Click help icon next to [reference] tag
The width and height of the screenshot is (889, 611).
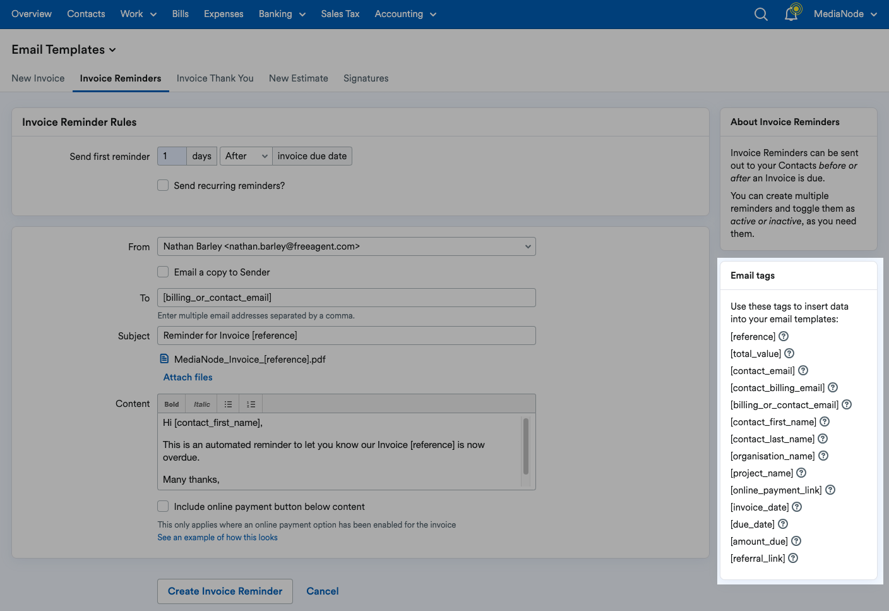click(784, 336)
